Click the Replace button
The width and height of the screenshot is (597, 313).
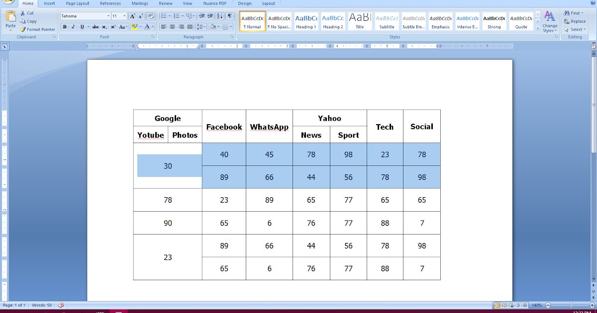tap(575, 21)
